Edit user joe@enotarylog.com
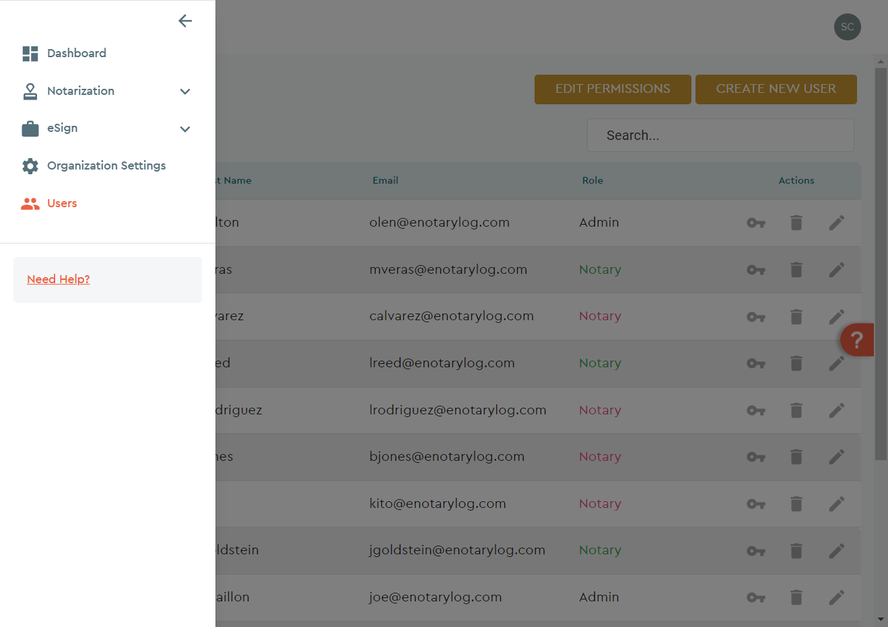The image size is (888, 627). click(x=837, y=597)
